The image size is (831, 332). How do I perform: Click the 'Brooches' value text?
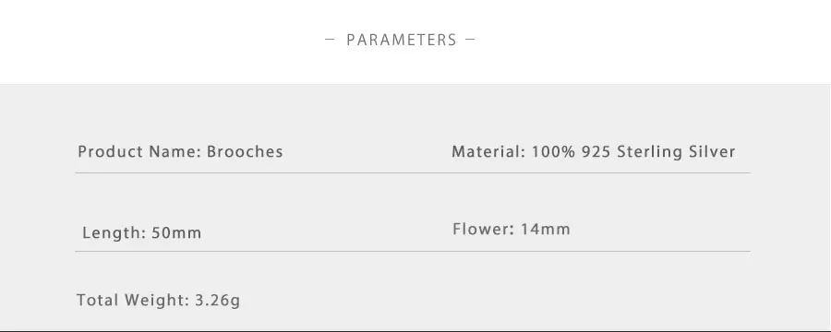click(245, 152)
